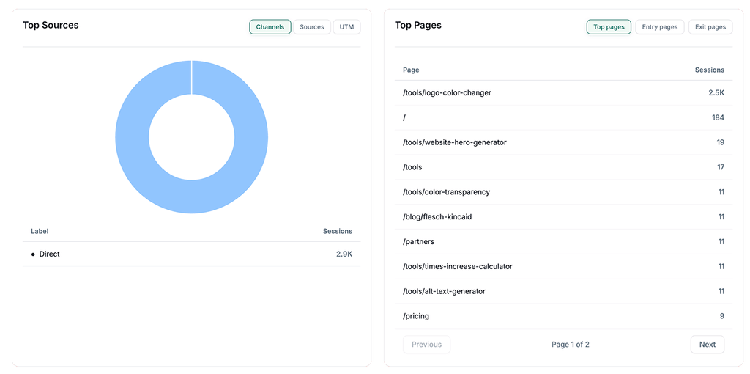
Task: Click the Page 1 of 2 indicator
Action: coord(570,345)
